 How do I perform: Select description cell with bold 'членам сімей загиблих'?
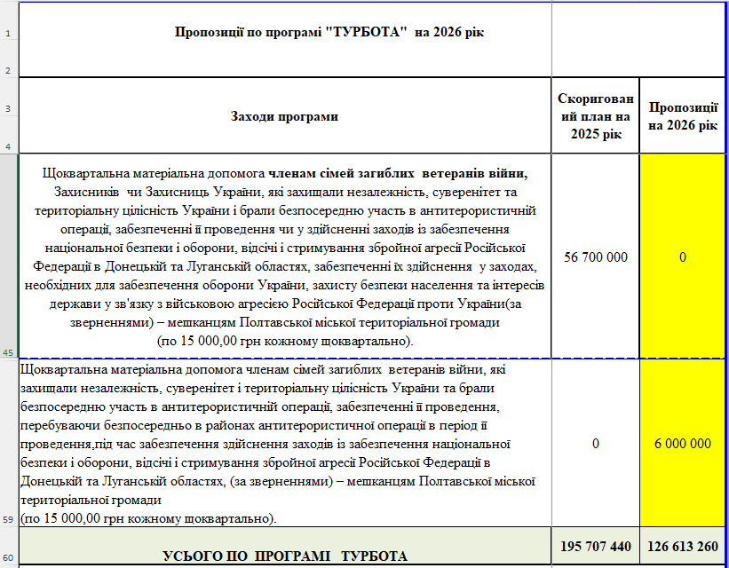pos(284,256)
